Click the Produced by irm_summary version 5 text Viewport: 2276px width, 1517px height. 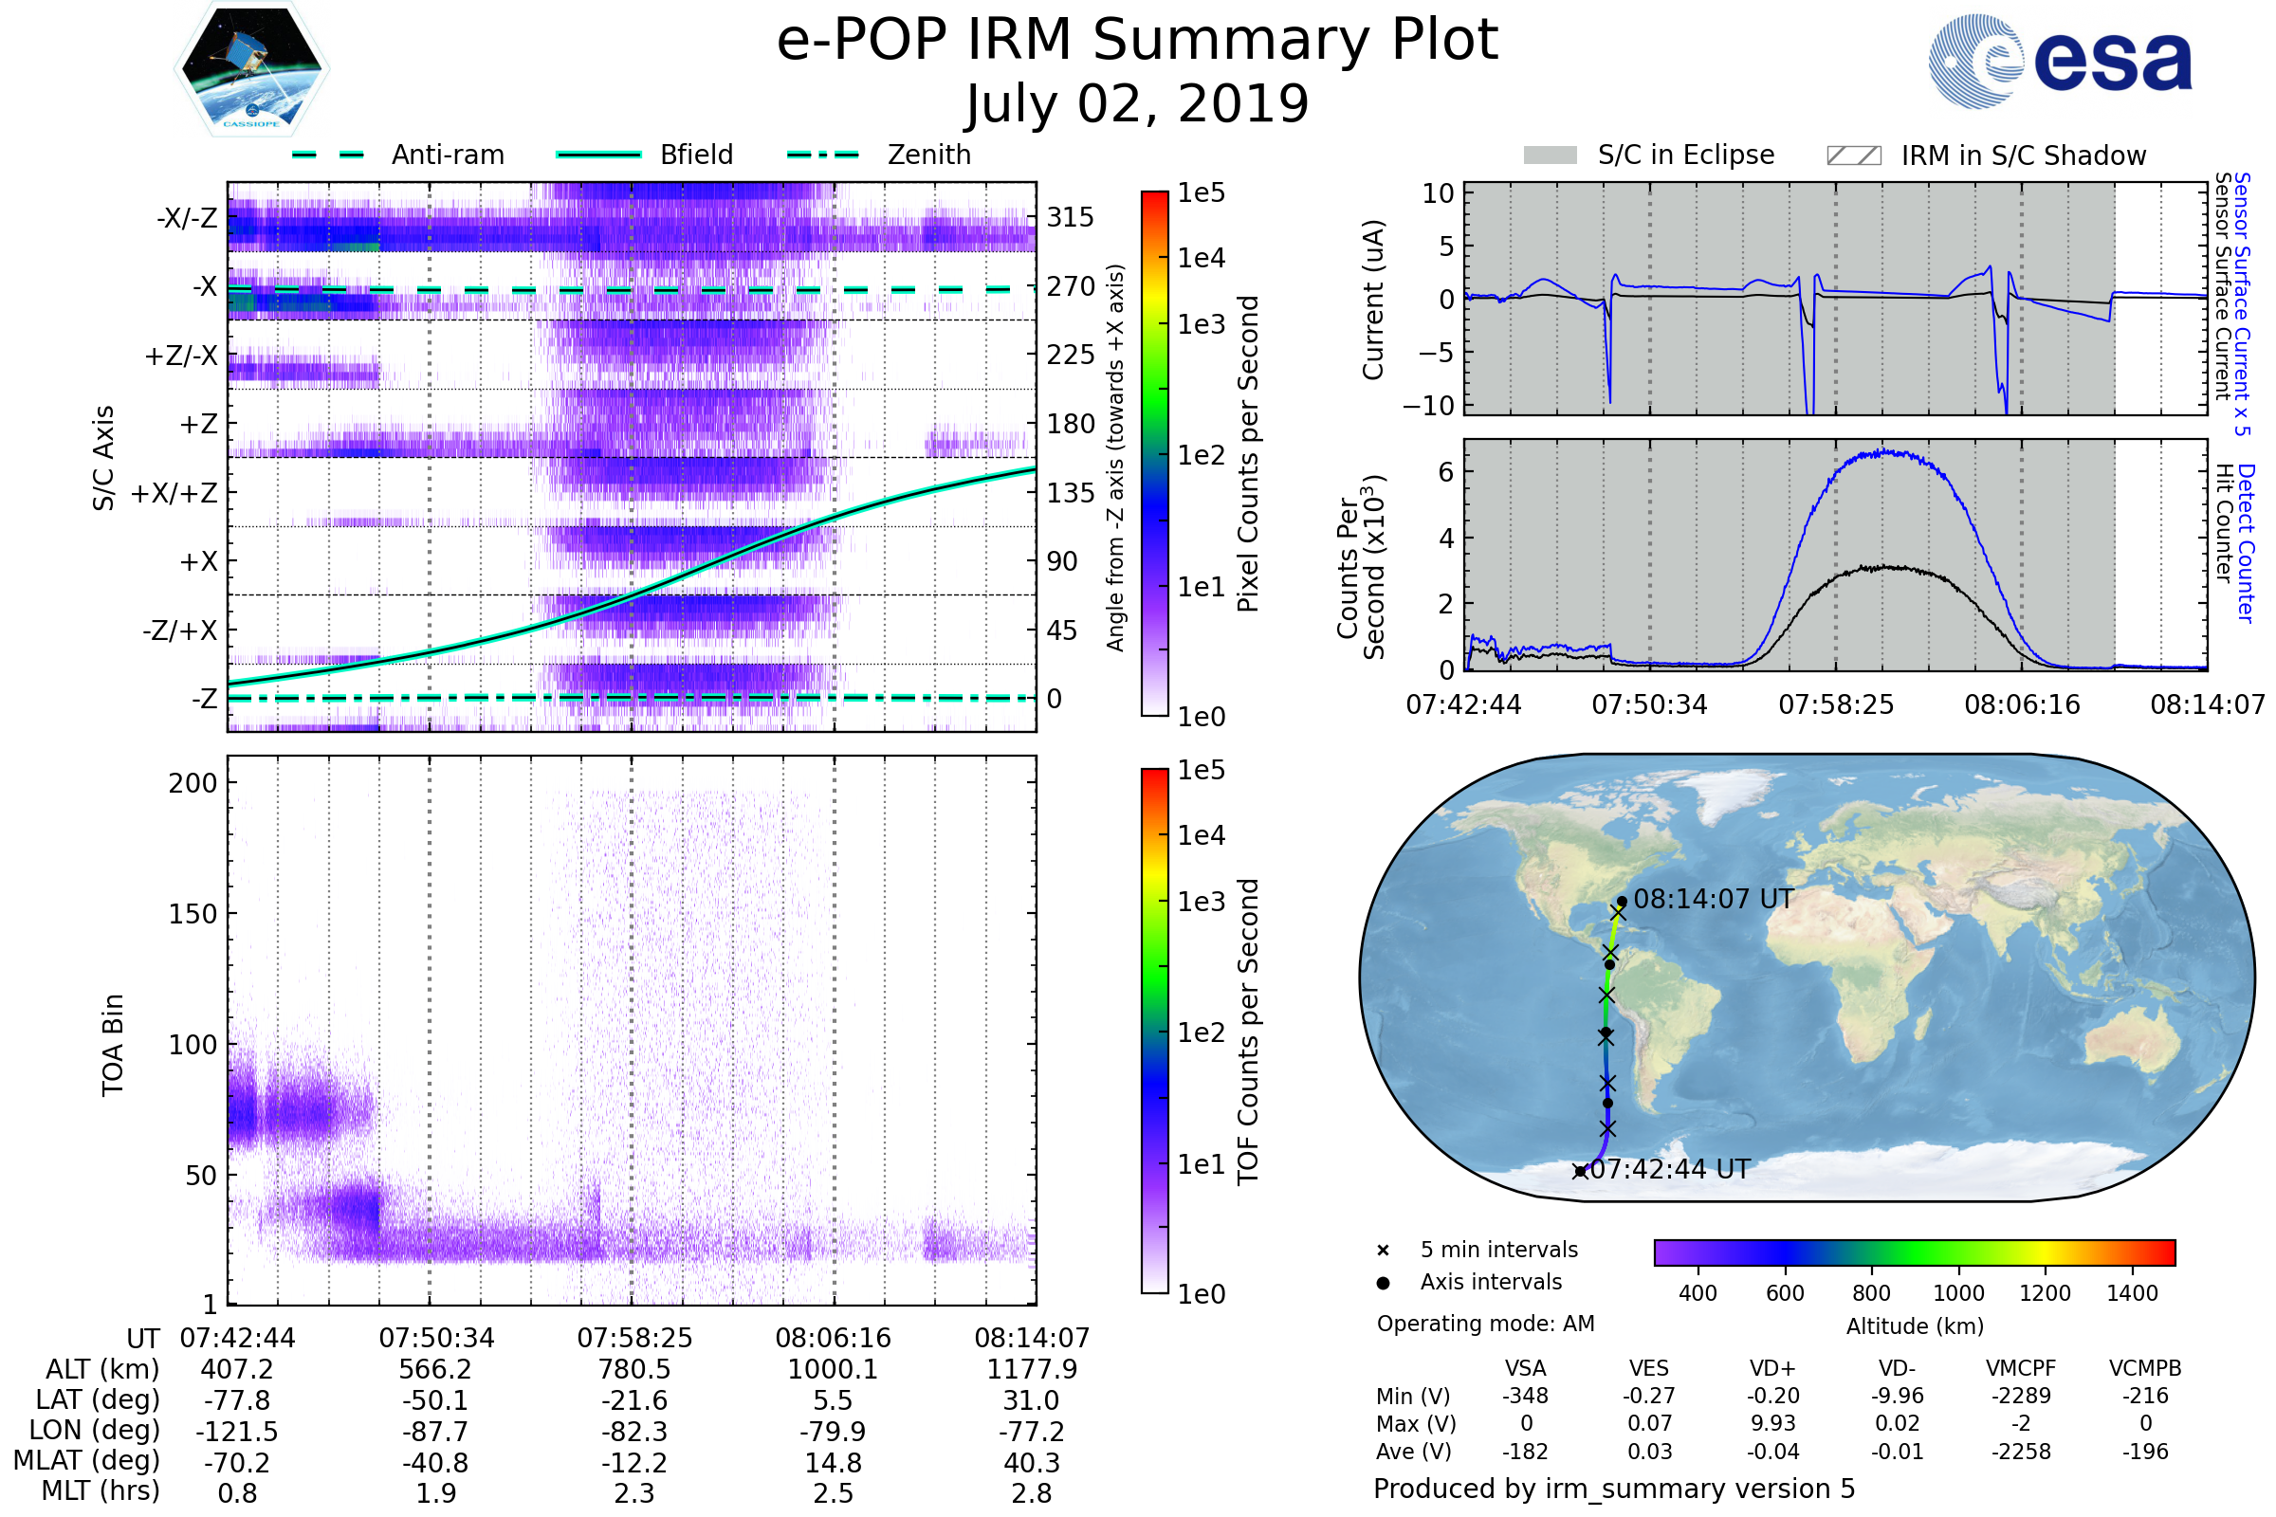[x=1613, y=1489]
